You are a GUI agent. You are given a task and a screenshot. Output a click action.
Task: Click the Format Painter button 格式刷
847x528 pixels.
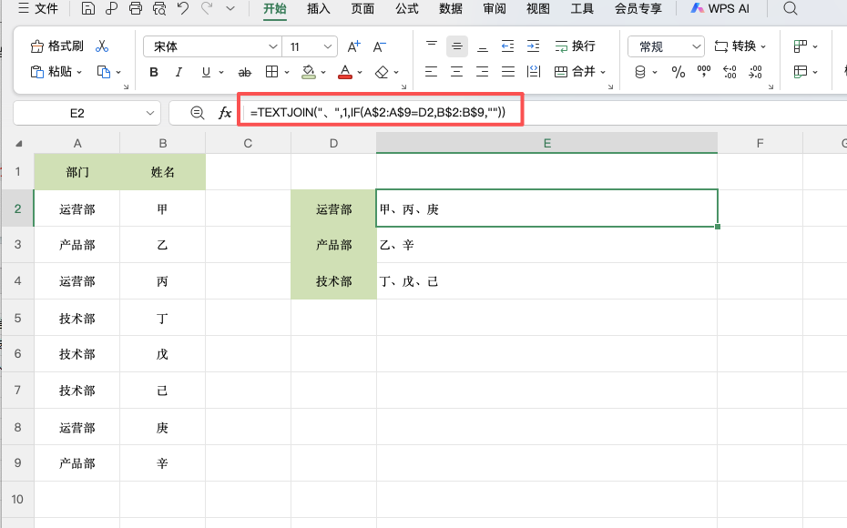(x=57, y=46)
